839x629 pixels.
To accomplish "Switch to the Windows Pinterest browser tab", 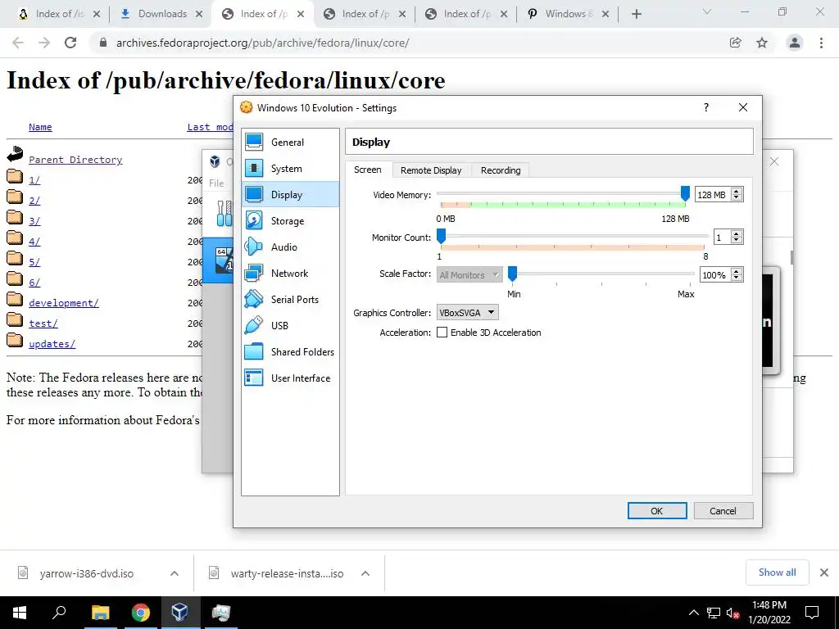I will (x=569, y=14).
